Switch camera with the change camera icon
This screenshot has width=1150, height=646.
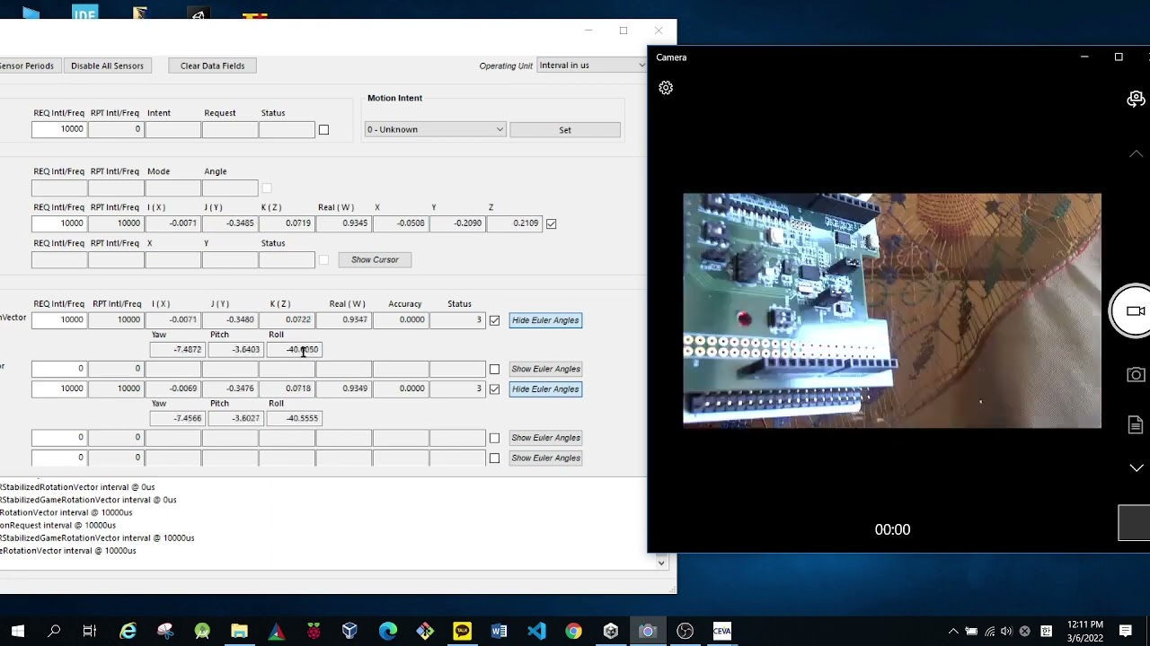1137,99
